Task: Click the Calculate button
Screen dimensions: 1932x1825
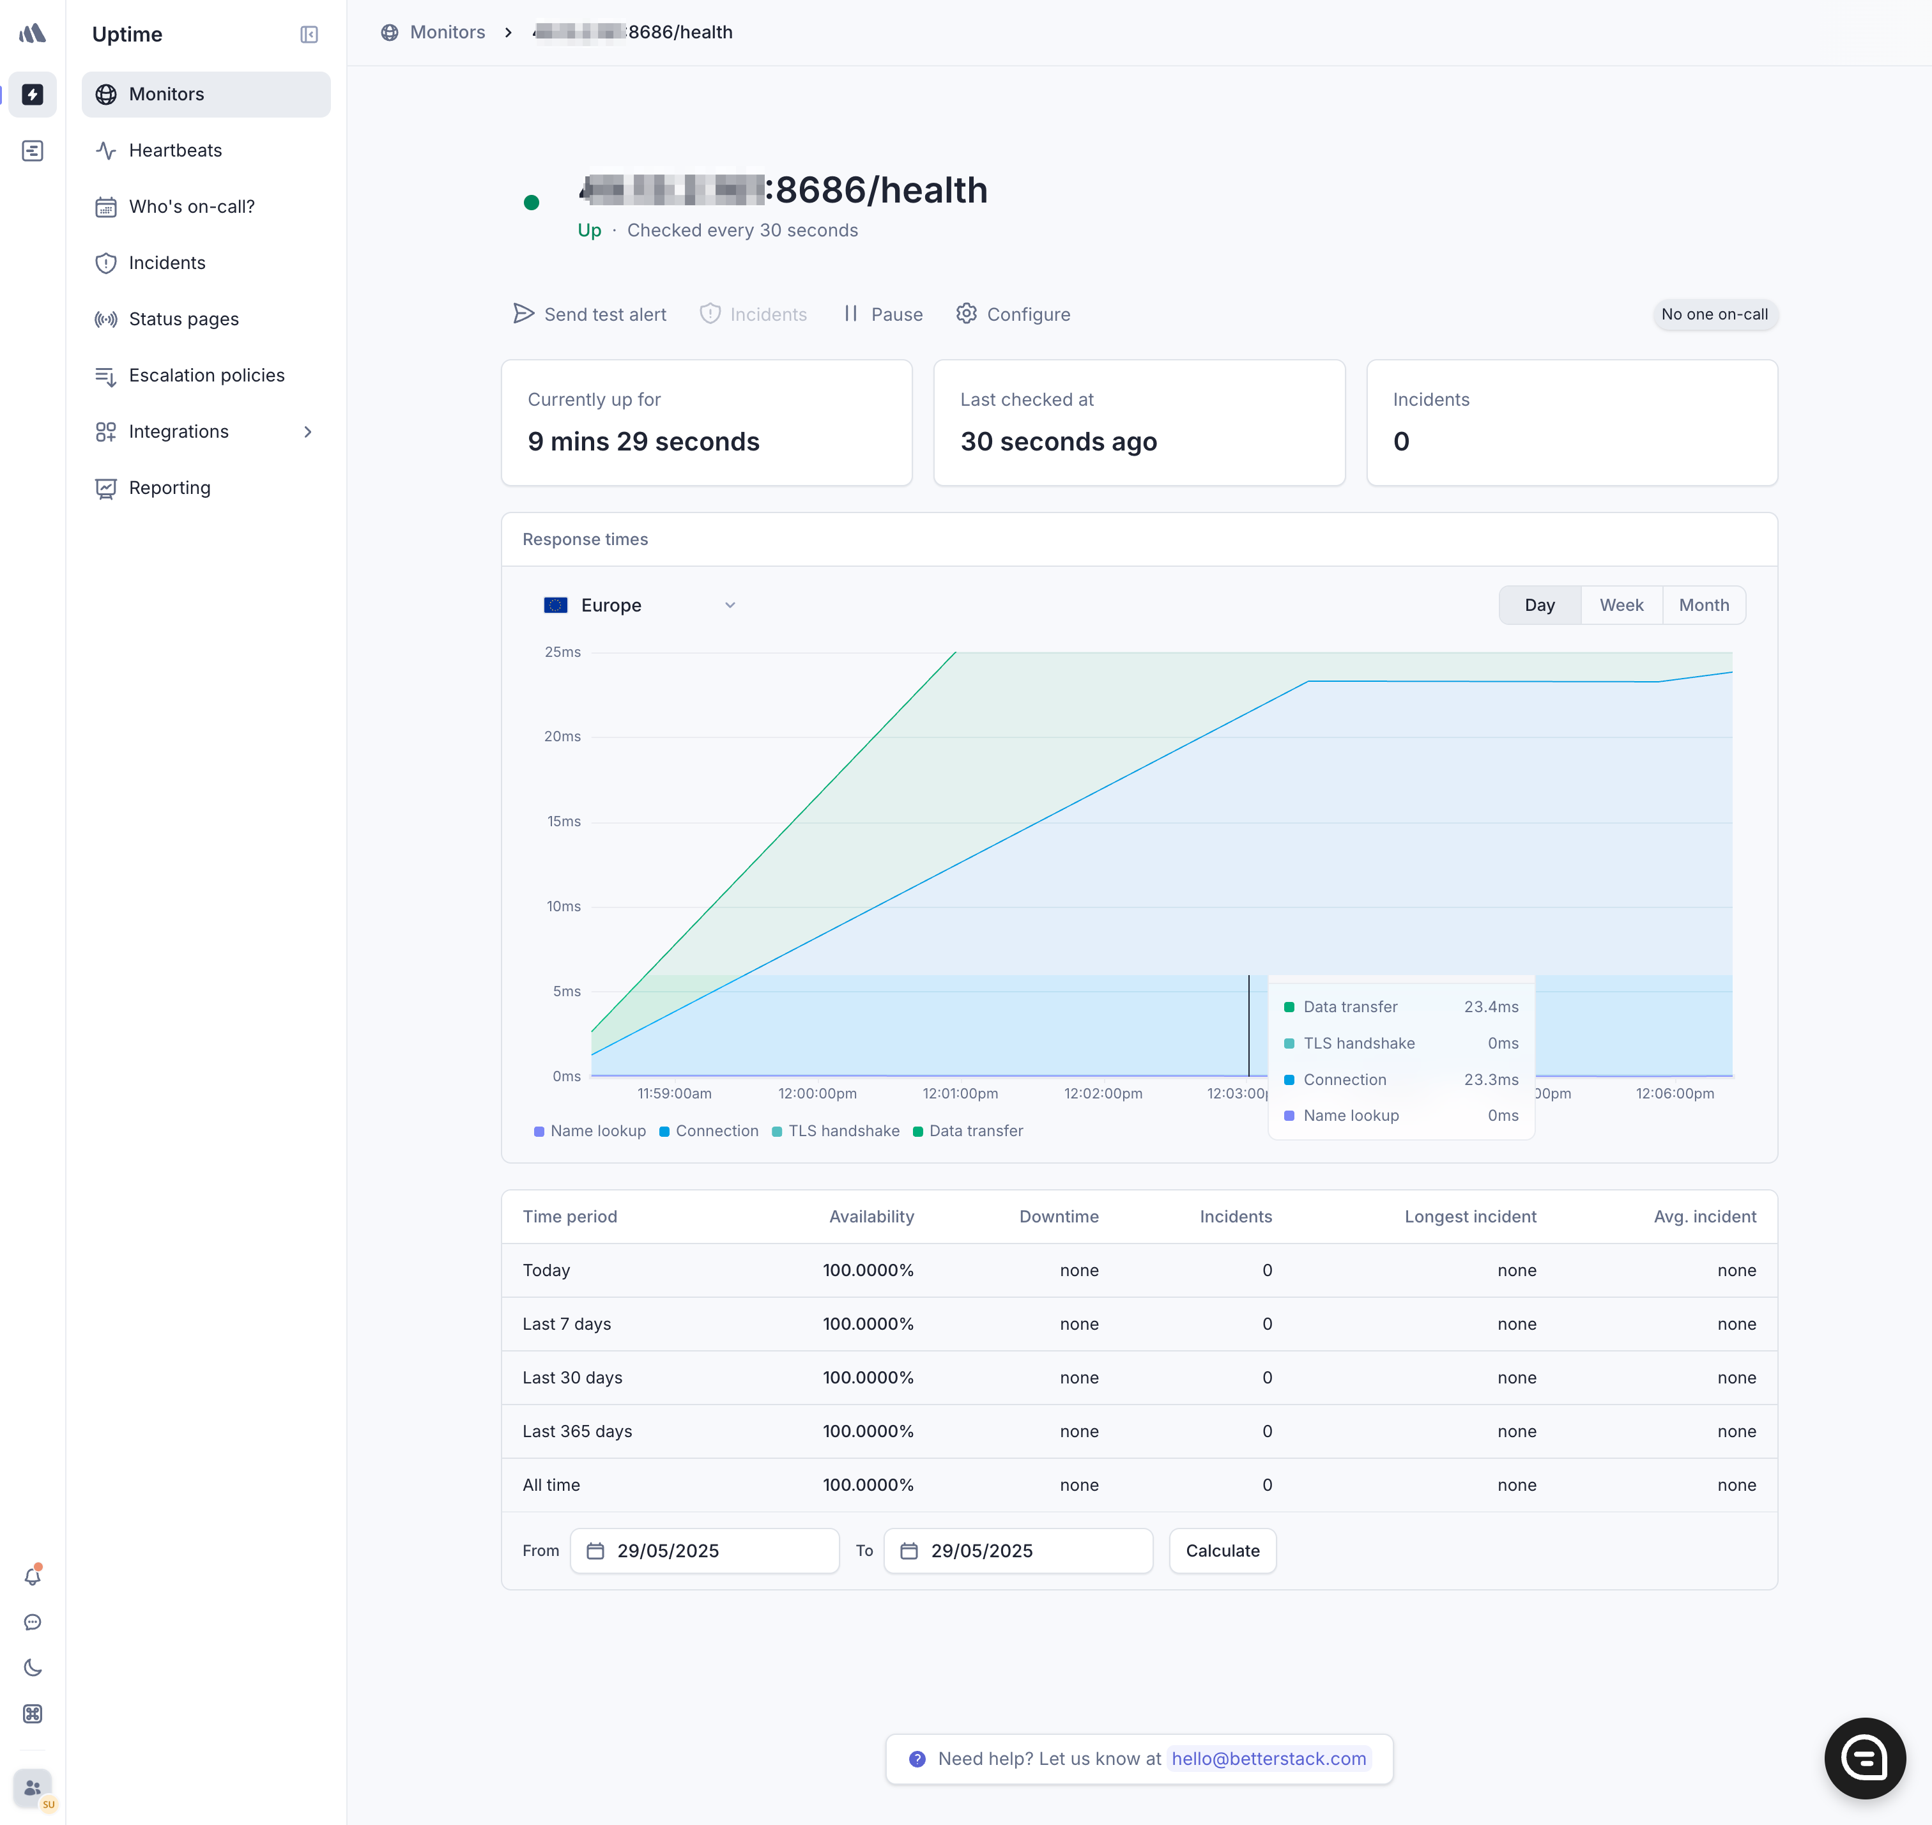Action: point(1223,1551)
